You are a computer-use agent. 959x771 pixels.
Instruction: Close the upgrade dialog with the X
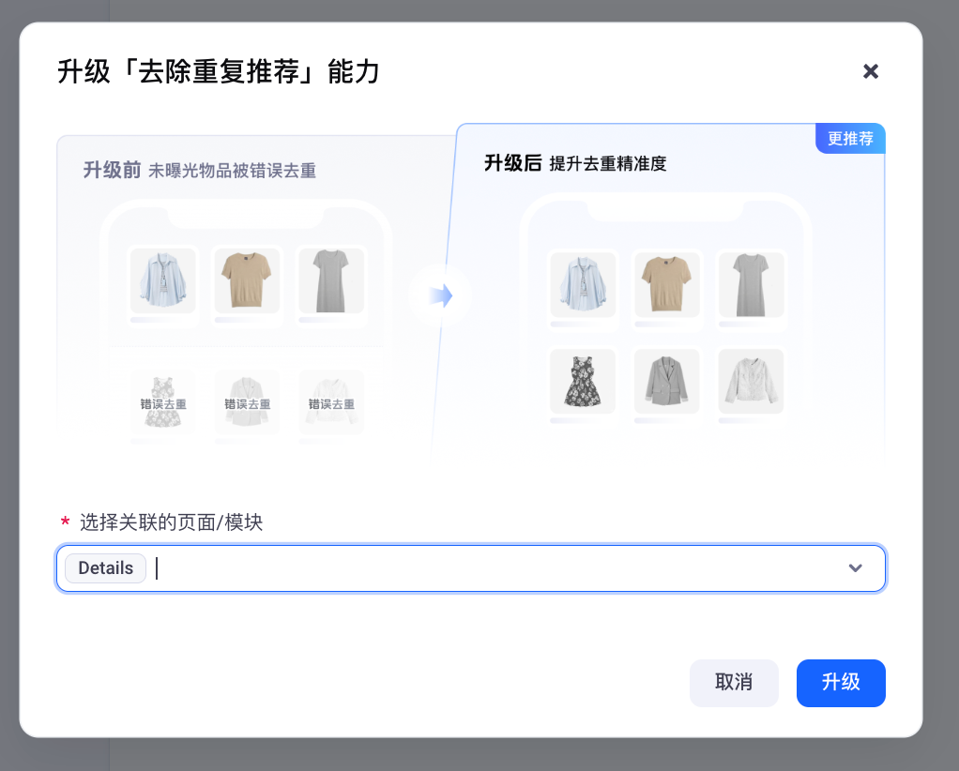[870, 71]
